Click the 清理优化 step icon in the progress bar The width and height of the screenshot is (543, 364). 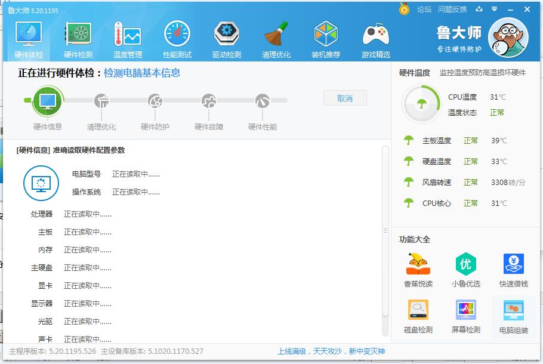pyautogui.click(x=101, y=101)
